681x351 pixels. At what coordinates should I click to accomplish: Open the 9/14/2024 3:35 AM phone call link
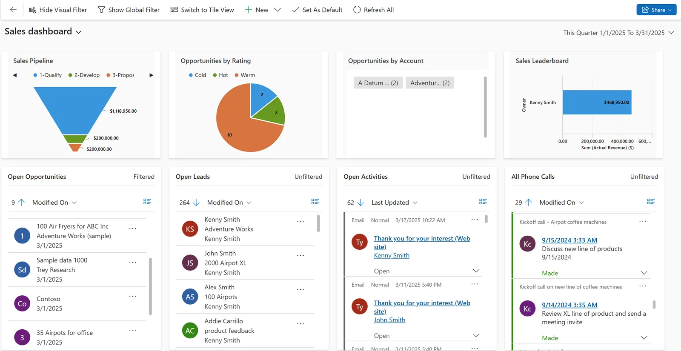pyautogui.click(x=569, y=305)
